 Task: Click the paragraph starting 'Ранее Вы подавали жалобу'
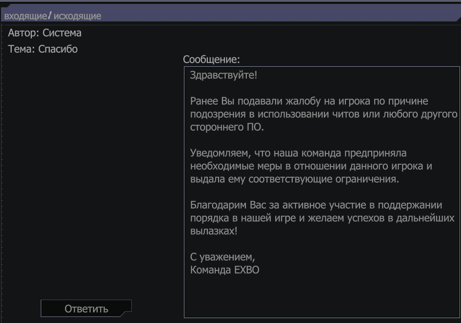323,114
